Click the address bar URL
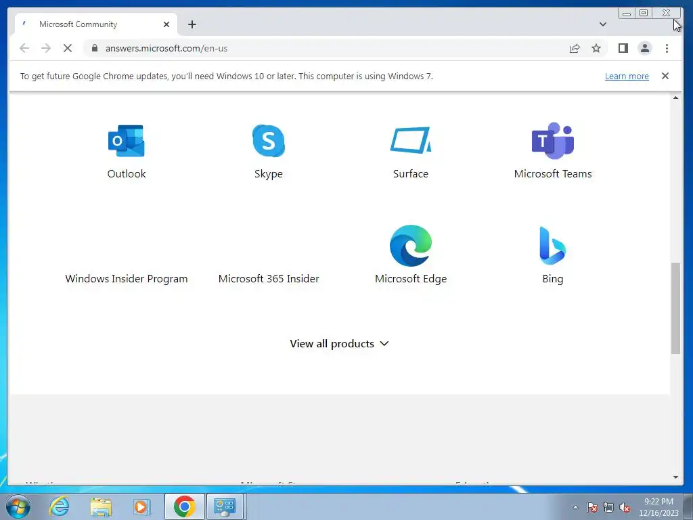This screenshot has width=693, height=520. point(166,48)
